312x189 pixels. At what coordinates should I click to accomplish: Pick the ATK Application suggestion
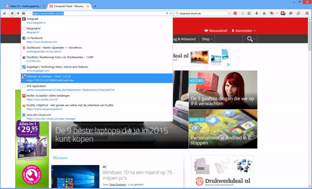point(97,88)
